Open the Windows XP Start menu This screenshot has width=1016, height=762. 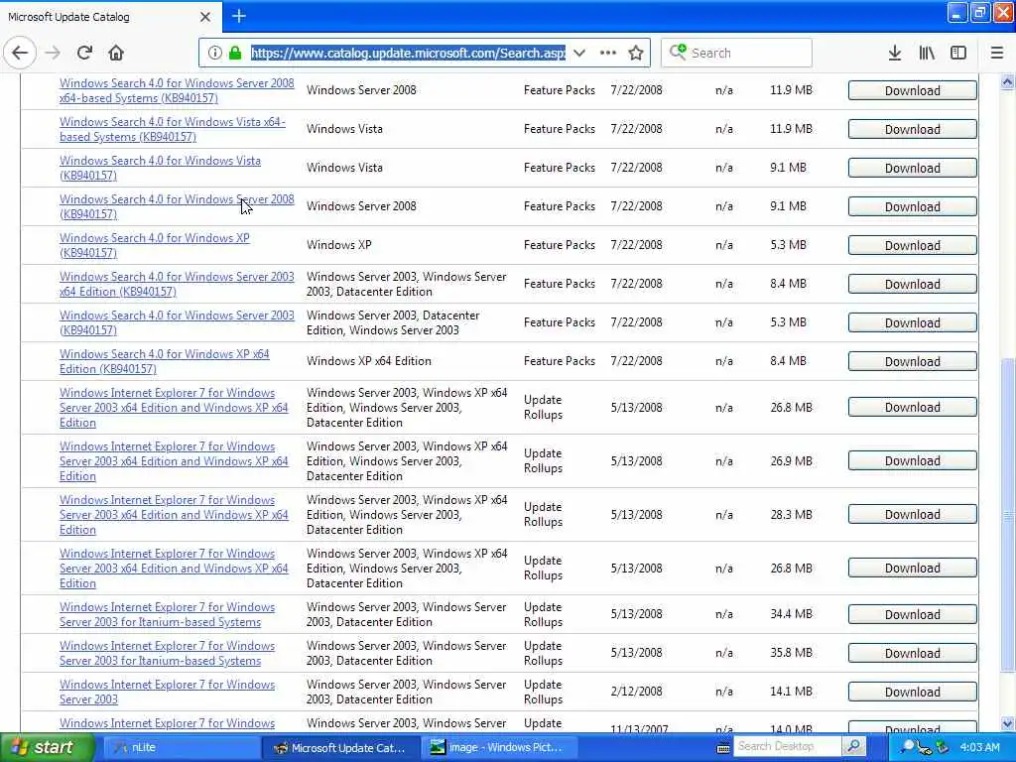point(47,747)
